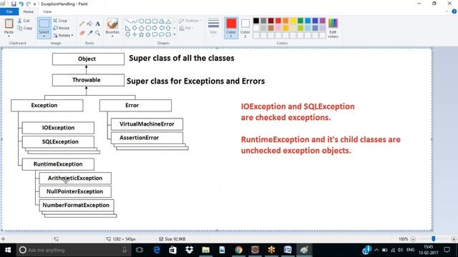Open File Explorer from the taskbar
This screenshot has width=458, height=257.
[x=205, y=250]
